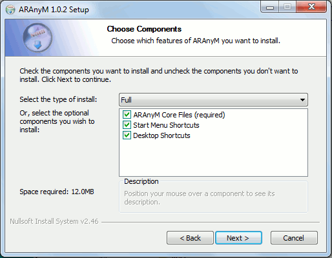The height and width of the screenshot is (258, 332).
Task: Click empty area of components list box
Action: tap(213, 158)
